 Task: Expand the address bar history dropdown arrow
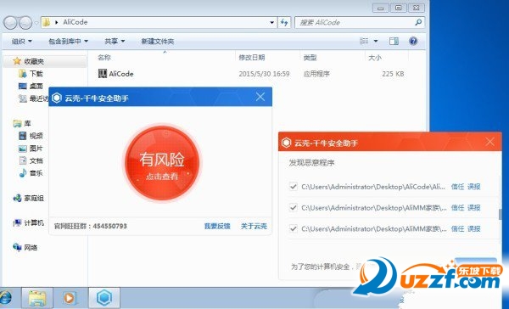(271, 22)
